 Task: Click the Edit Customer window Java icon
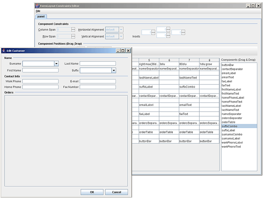[x=4, y=51]
